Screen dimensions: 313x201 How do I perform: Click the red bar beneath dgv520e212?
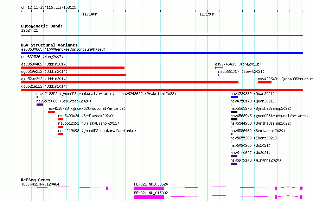tap(129, 82)
